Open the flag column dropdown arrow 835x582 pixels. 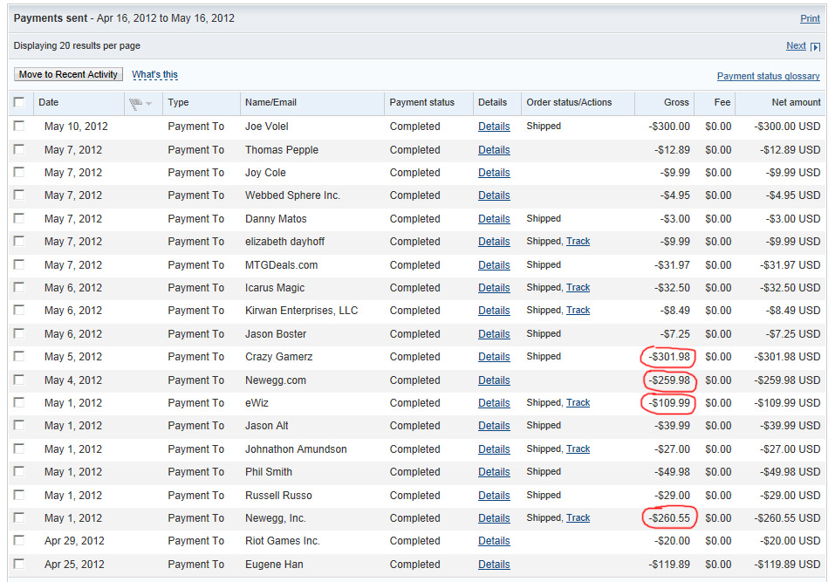tap(149, 103)
